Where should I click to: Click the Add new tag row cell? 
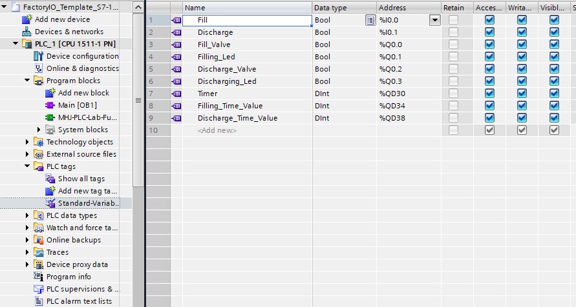pos(217,130)
